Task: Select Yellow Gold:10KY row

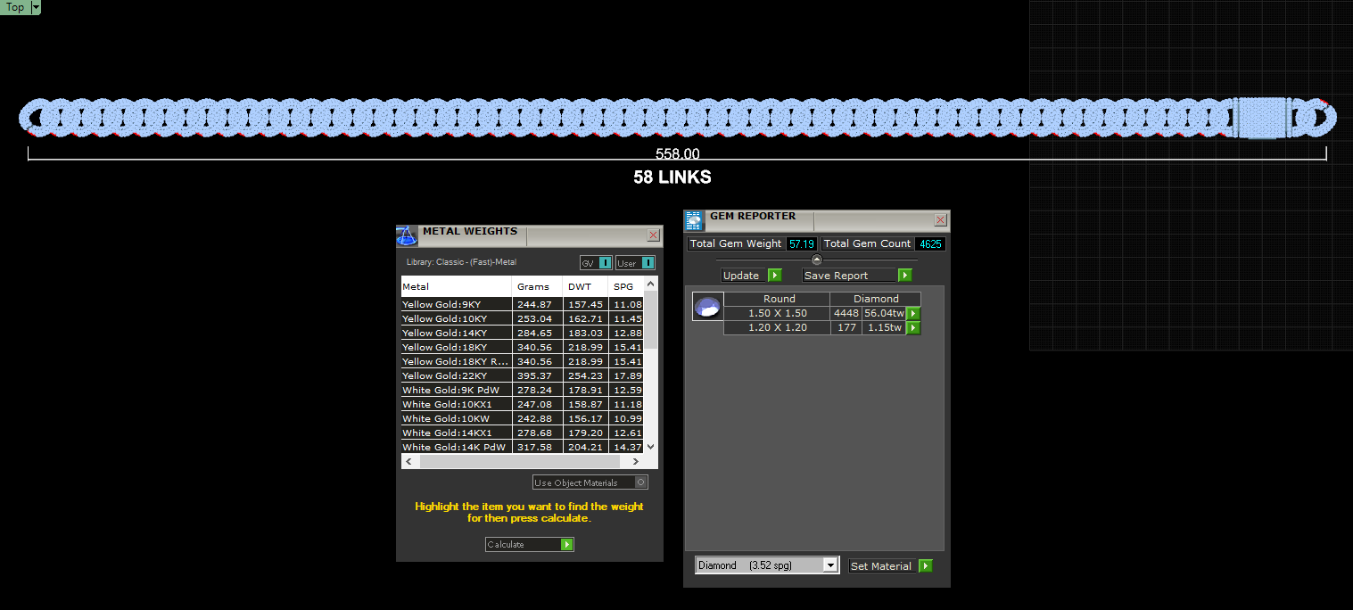Action: point(522,319)
